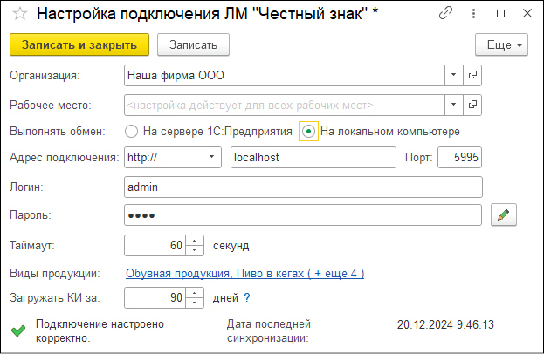Expand the Организация dropdown list
Viewport: 544px width, 354px height.
coord(454,75)
